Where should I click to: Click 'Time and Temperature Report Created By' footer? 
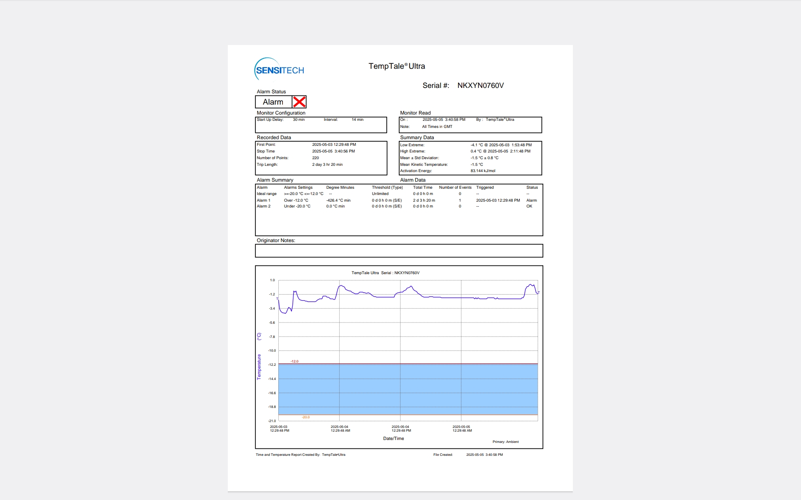click(x=288, y=455)
